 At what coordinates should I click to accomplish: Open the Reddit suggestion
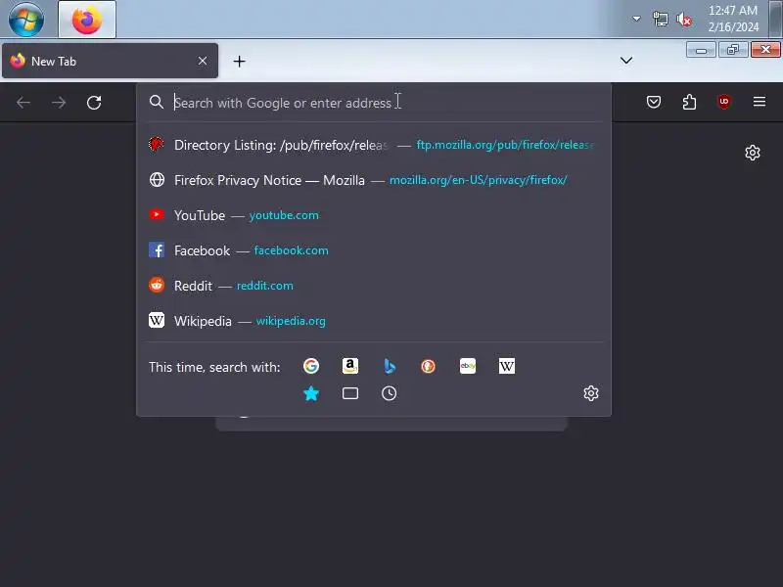(x=374, y=286)
